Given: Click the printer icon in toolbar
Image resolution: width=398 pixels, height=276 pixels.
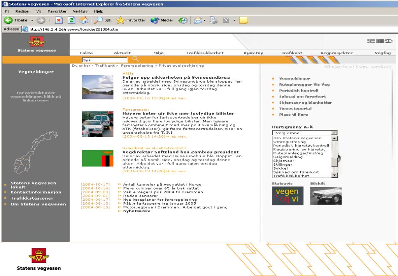Looking at the screenshot, I should click(213, 20).
